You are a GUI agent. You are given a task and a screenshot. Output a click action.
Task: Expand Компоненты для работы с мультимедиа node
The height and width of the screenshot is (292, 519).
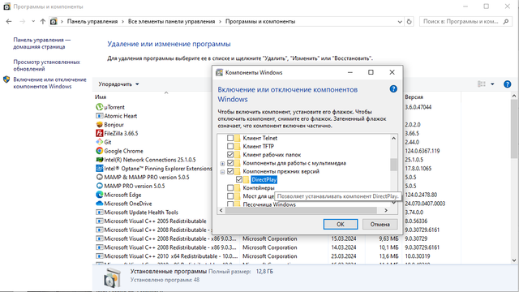point(222,163)
